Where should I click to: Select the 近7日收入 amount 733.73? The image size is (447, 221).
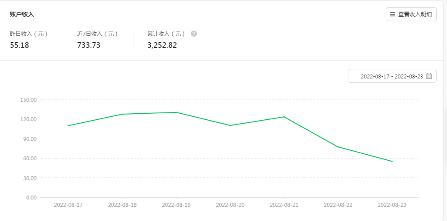[x=89, y=45]
